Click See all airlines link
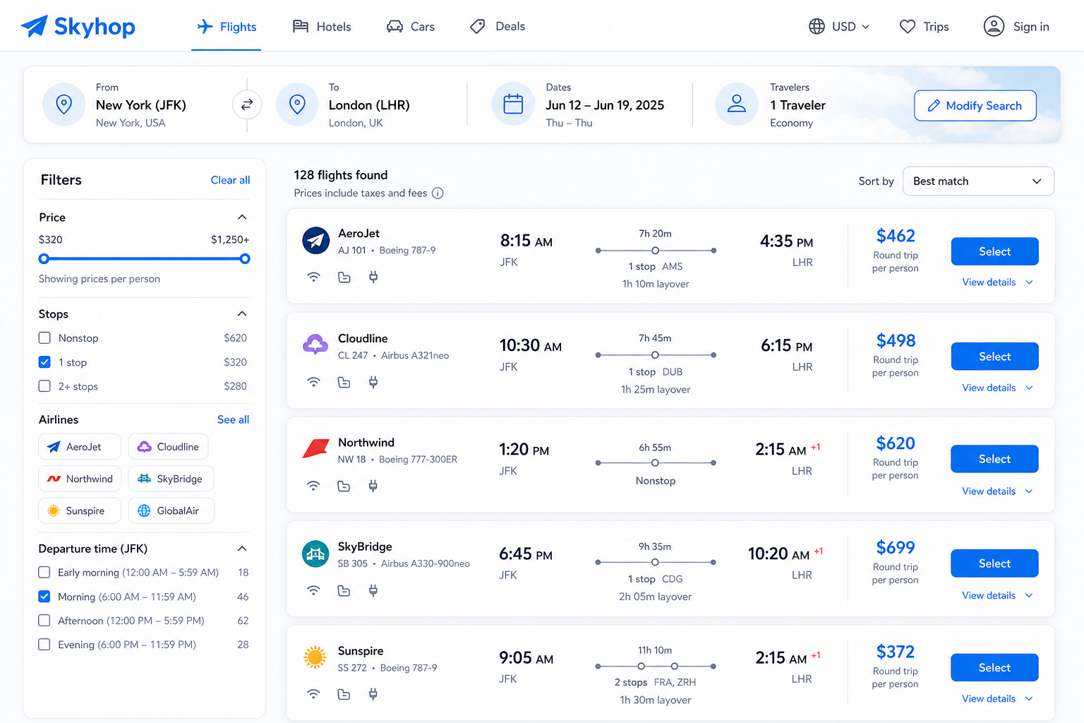Image resolution: width=1084 pixels, height=723 pixels. 233,419
